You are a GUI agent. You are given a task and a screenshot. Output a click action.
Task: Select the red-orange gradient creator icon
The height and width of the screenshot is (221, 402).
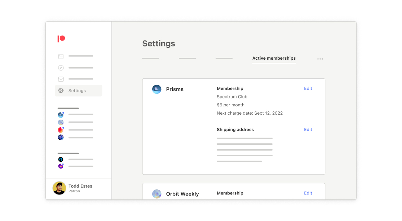click(x=61, y=130)
